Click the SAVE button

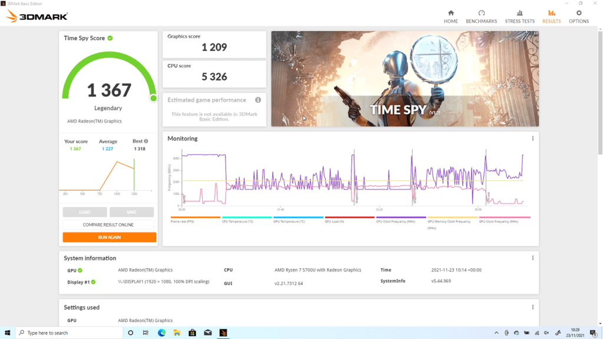131,212
